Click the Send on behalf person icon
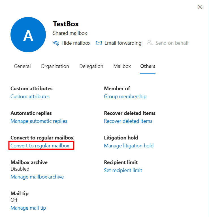Image resolution: width=209 pixels, height=217 pixels. [150, 43]
